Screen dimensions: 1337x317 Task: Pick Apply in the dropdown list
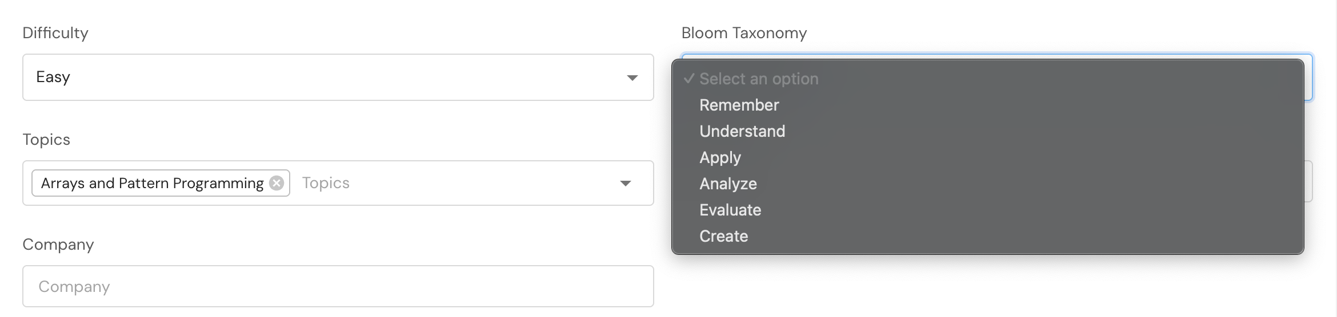click(720, 157)
